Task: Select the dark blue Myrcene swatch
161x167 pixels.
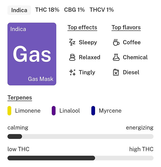Action: (93, 111)
